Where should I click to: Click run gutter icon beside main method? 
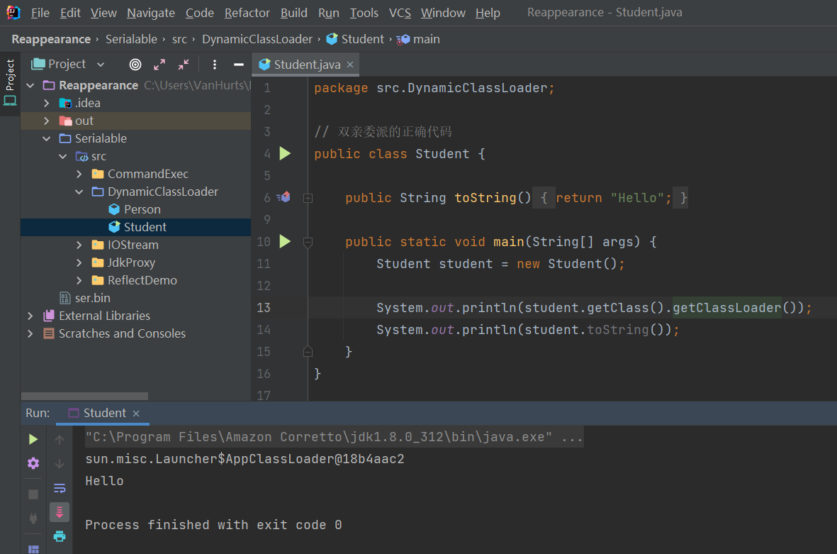pos(285,242)
